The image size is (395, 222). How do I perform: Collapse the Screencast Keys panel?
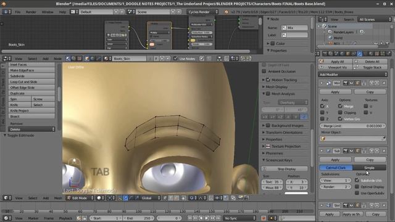[264, 160]
